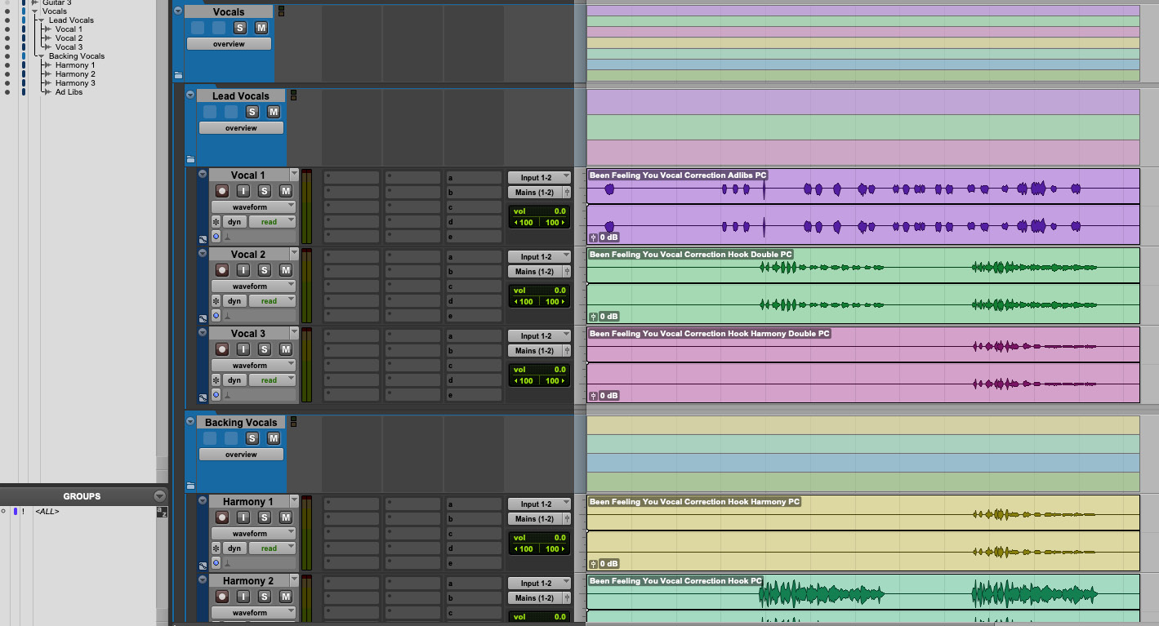The width and height of the screenshot is (1159, 626).
Task: Collapse the Backing Vocals folder track
Action: pyautogui.click(x=189, y=422)
